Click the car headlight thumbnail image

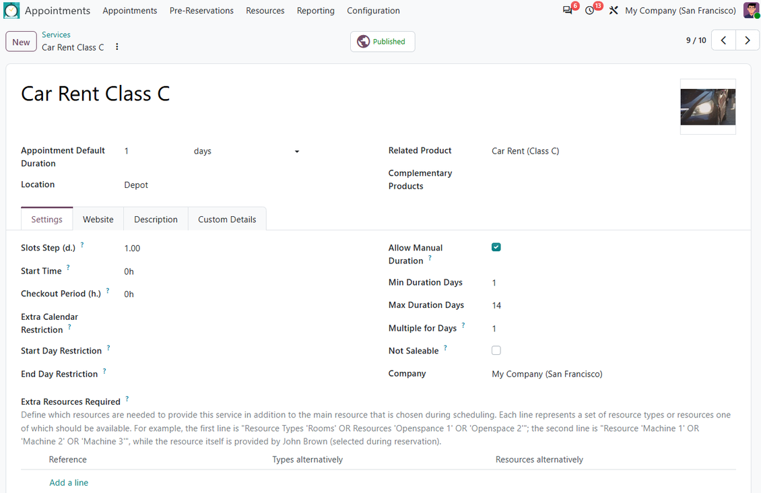pyautogui.click(x=708, y=107)
